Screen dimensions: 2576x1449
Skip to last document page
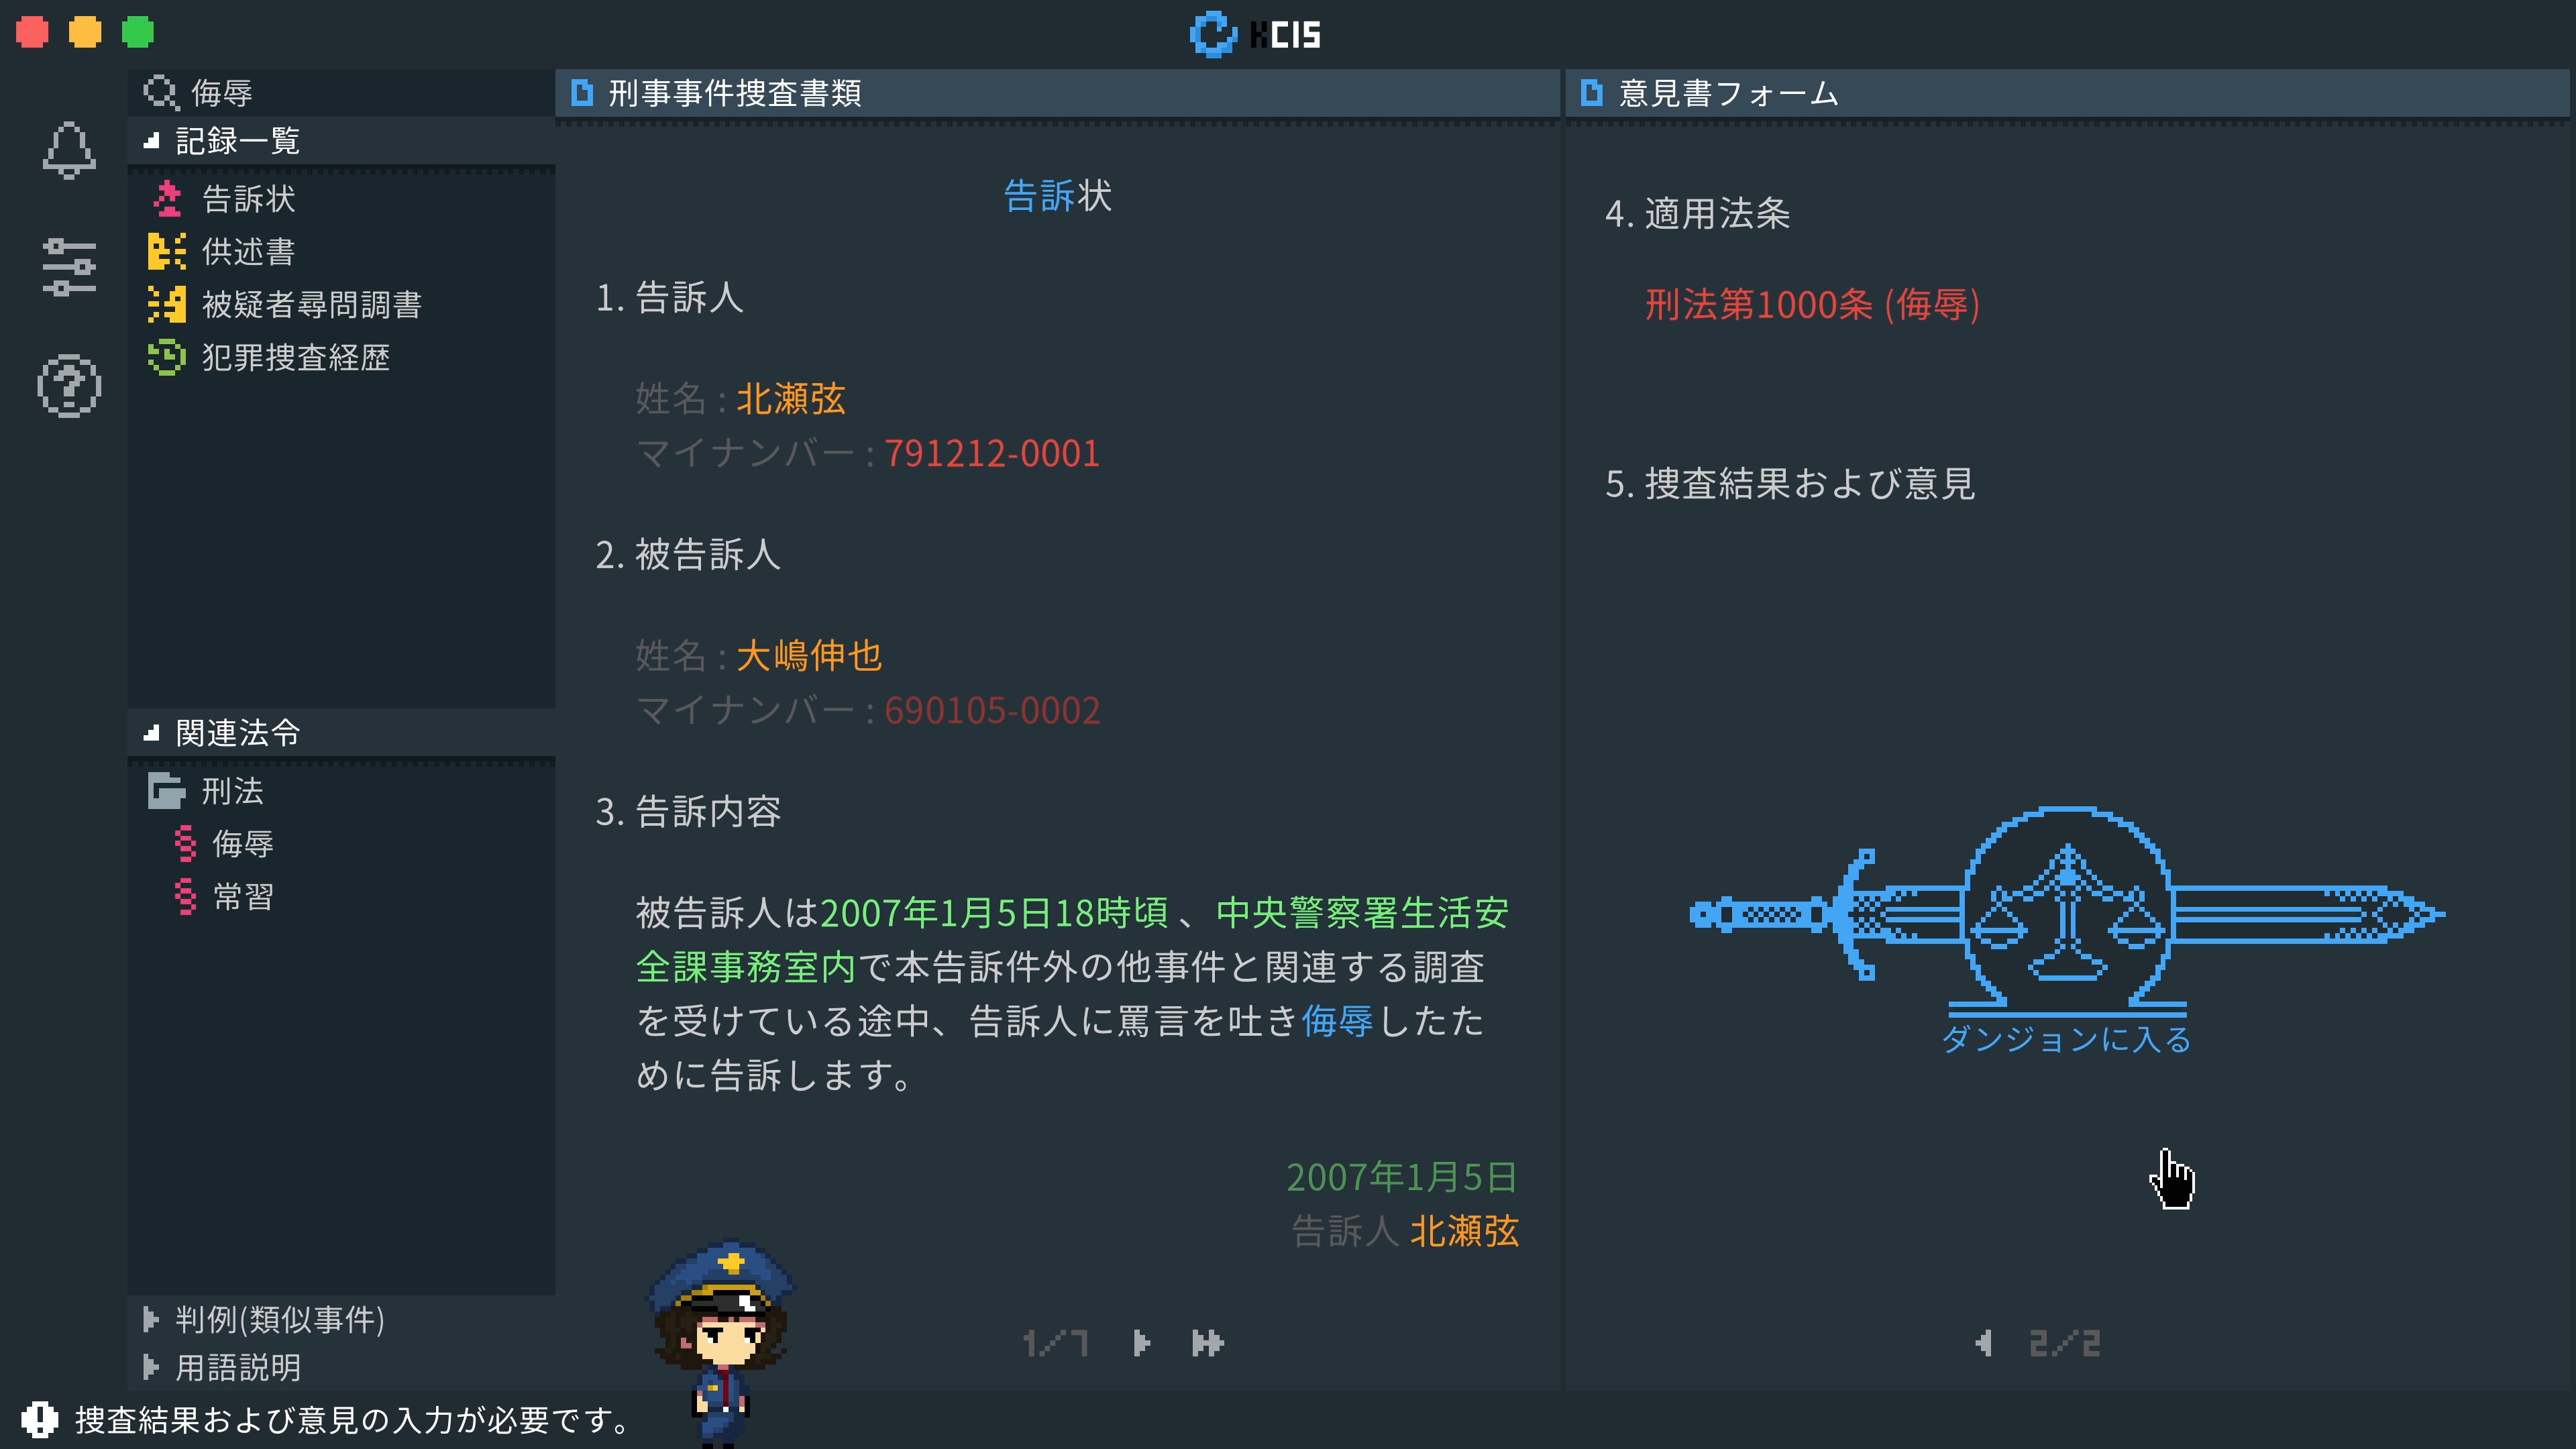tap(1208, 1343)
